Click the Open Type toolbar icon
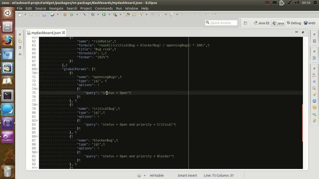319x179 pixels. (x=128, y=14)
